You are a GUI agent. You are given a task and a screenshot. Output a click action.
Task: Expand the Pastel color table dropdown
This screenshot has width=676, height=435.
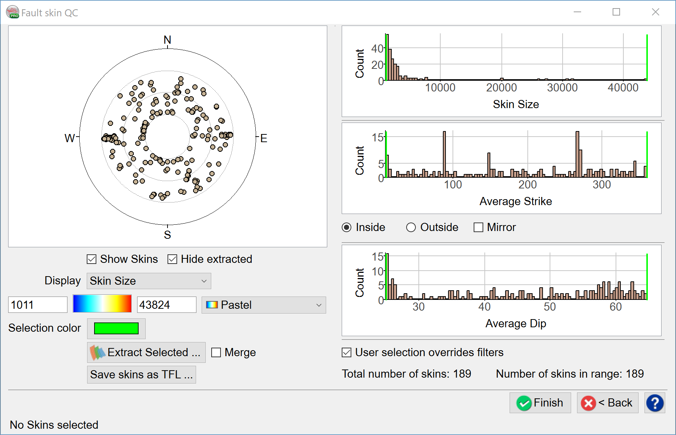264,305
